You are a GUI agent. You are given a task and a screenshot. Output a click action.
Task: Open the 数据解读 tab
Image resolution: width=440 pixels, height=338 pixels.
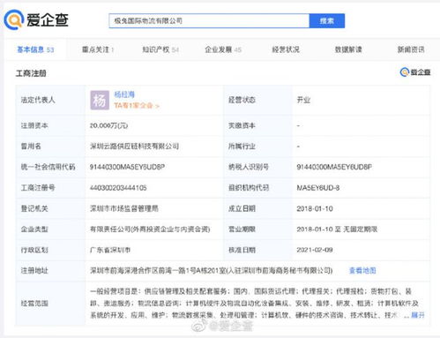(x=348, y=49)
